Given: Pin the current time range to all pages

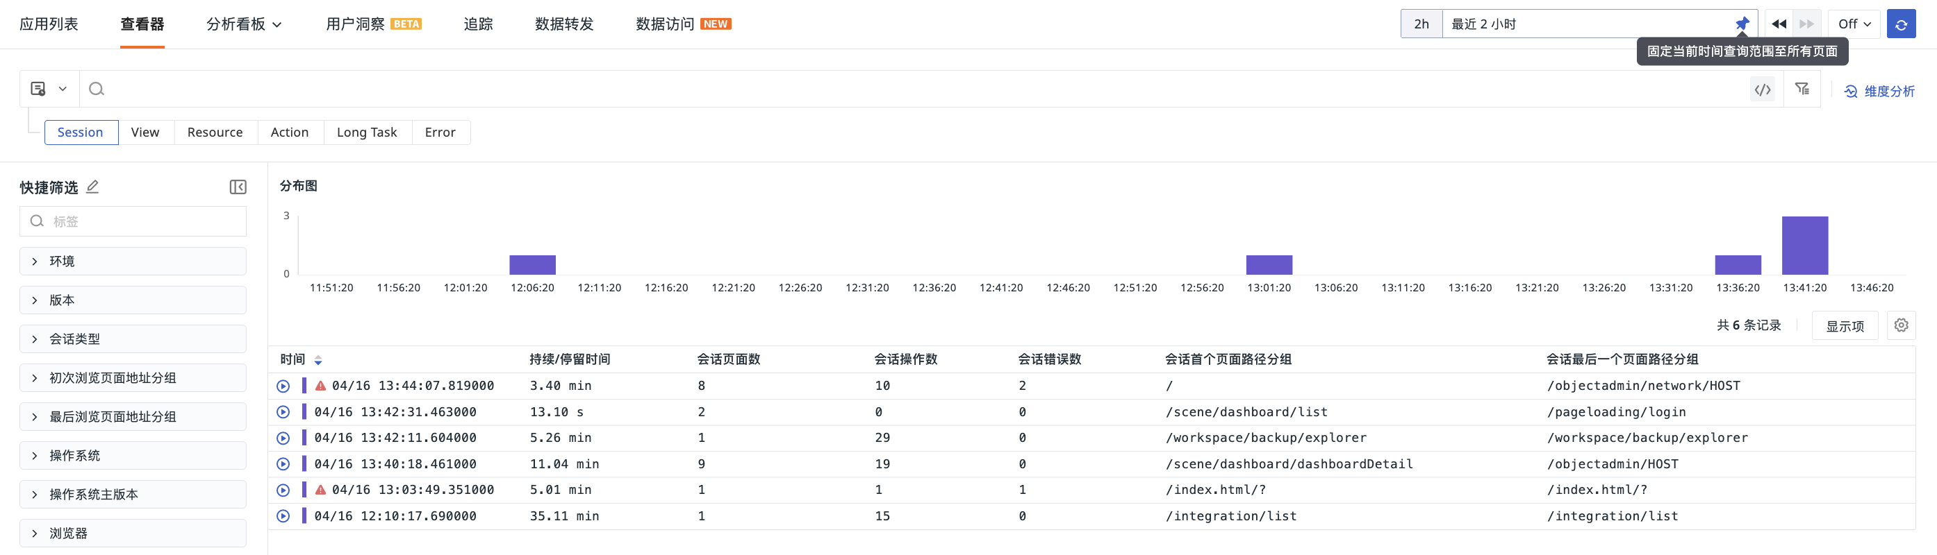Looking at the screenshot, I should 1742,24.
